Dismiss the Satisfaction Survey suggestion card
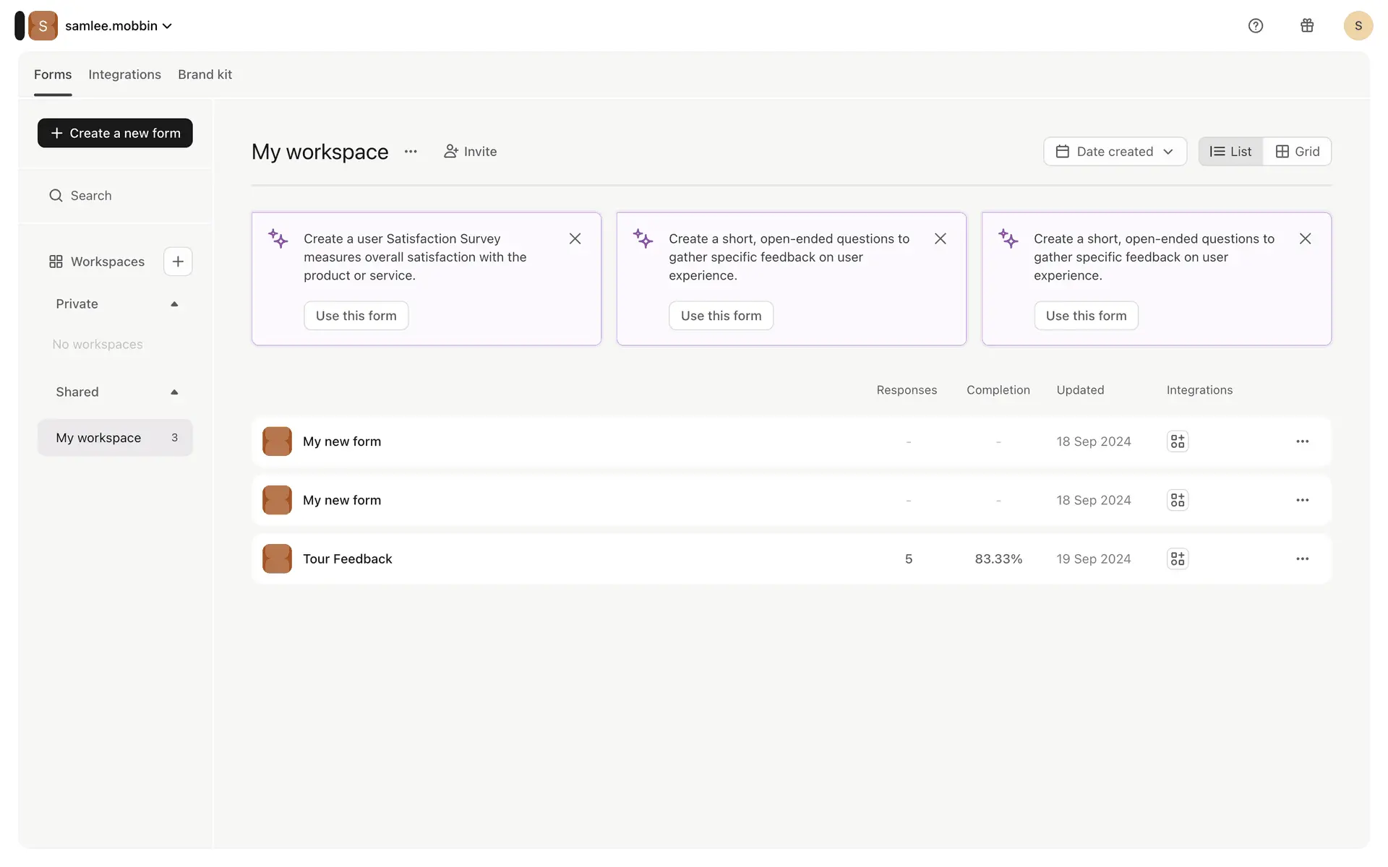This screenshot has width=1388, height=867. tap(575, 239)
